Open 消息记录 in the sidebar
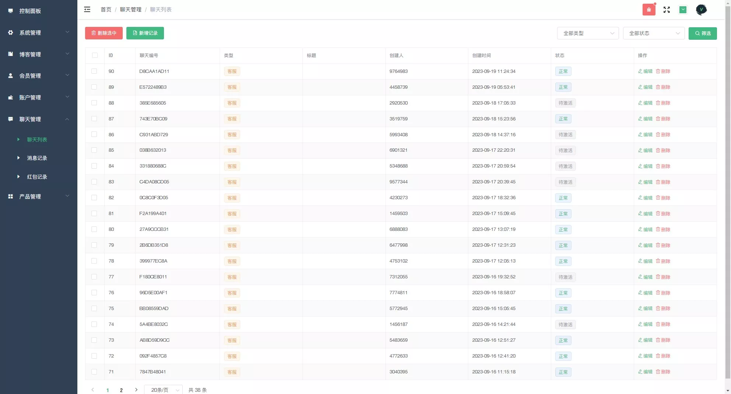731x394 pixels. pyautogui.click(x=37, y=158)
